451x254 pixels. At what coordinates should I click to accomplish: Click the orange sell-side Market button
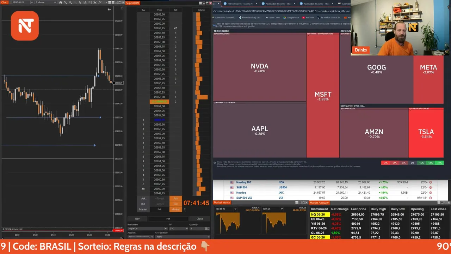(x=175, y=209)
